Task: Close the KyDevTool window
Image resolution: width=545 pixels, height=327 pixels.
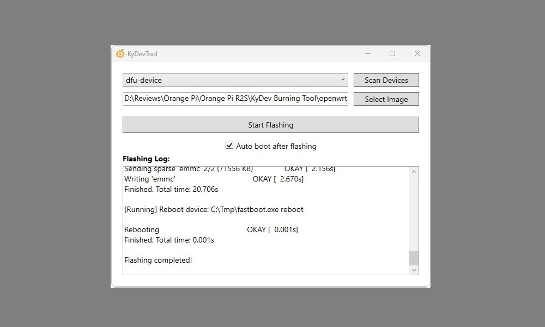Action: [x=417, y=53]
